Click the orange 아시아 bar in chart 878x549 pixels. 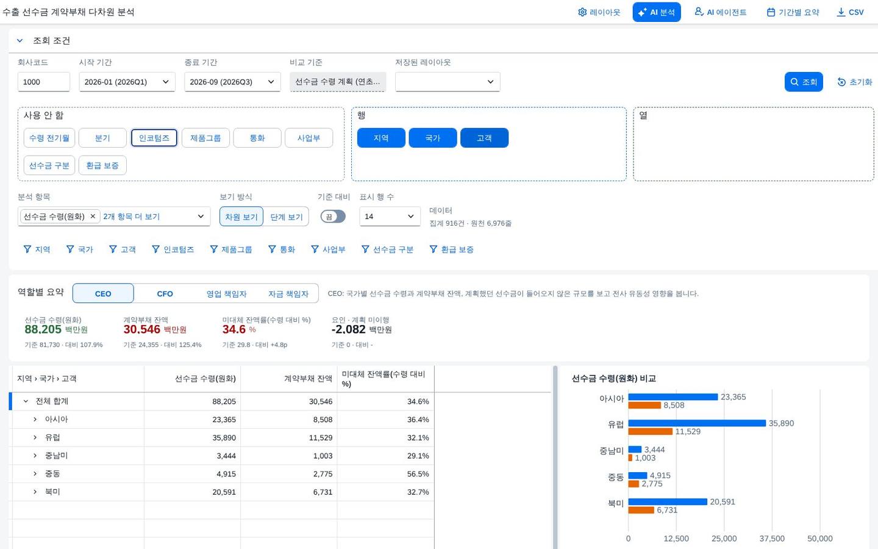pos(644,405)
